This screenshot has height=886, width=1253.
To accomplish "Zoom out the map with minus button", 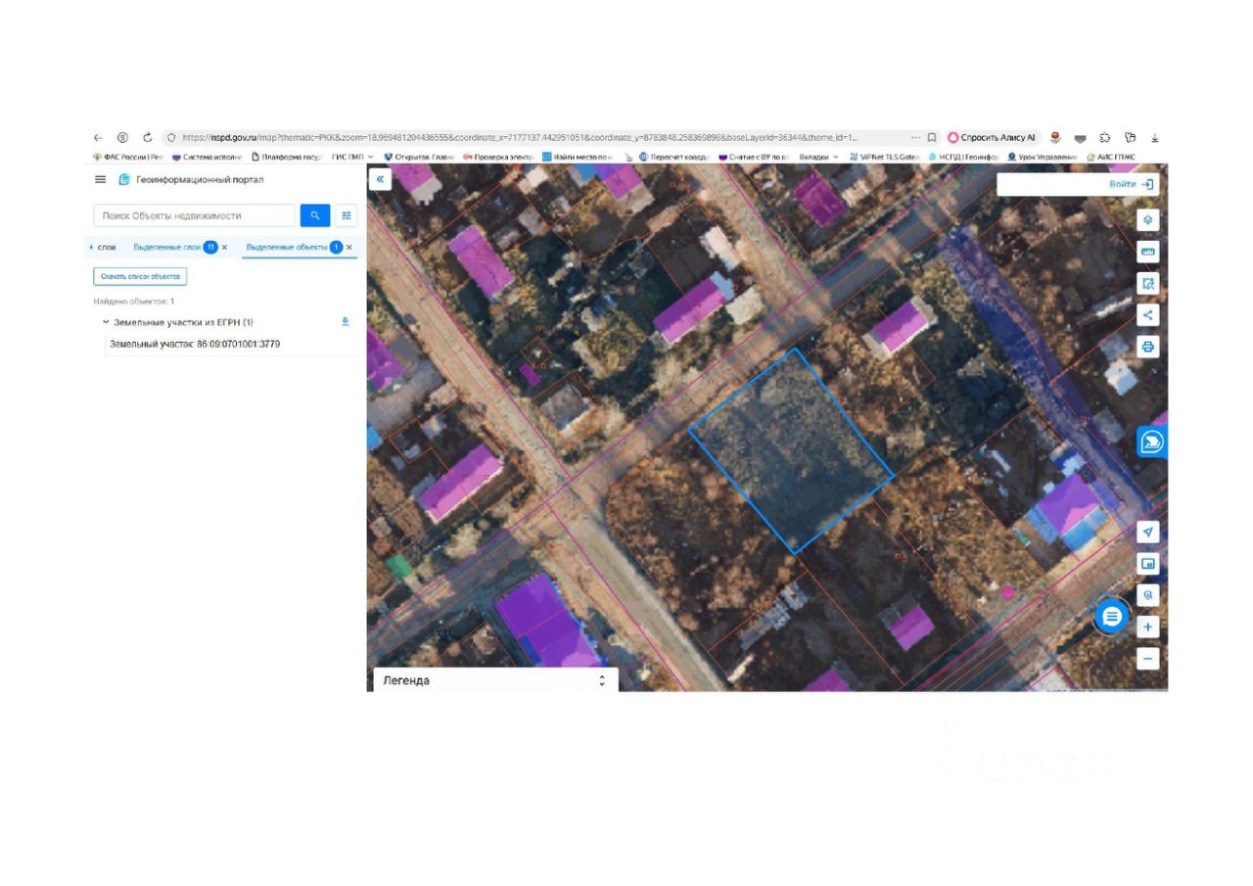I will [x=1148, y=659].
